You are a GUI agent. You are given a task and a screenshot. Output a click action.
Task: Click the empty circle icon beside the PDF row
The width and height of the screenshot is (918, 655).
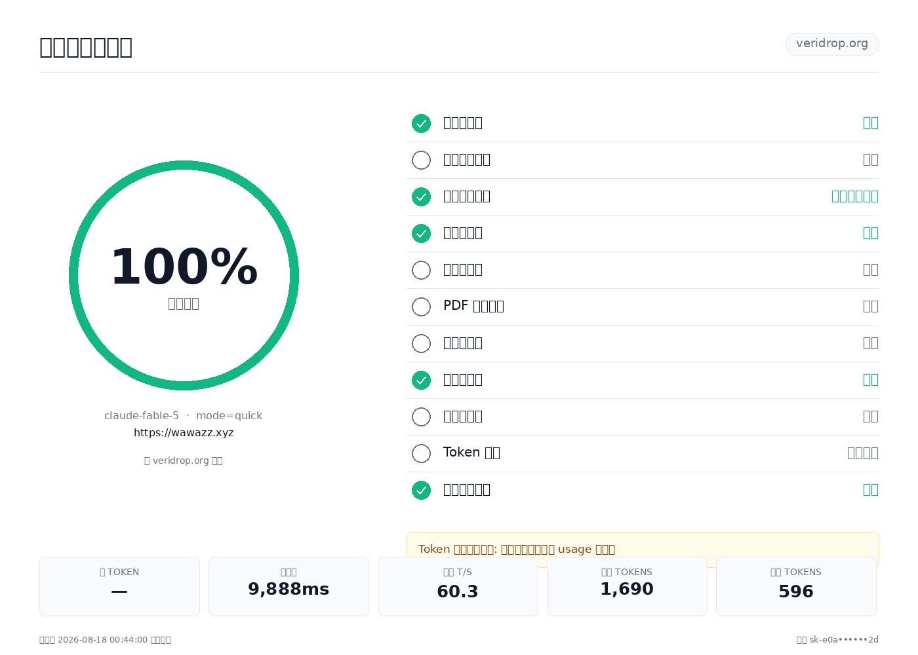pos(421,307)
